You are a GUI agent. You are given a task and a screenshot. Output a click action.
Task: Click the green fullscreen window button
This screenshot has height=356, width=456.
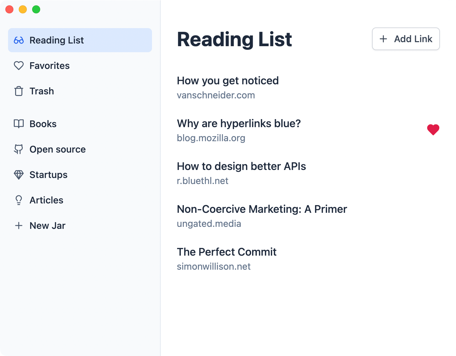[36, 10]
